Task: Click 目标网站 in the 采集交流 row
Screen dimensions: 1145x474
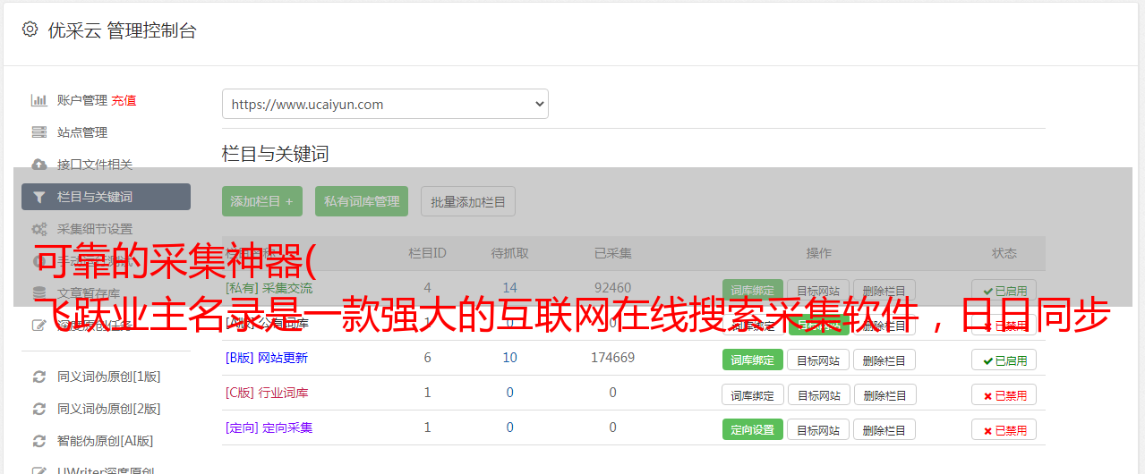Action: coord(818,290)
